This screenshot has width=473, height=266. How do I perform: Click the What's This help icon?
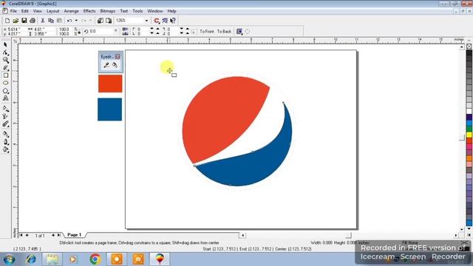pos(173,21)
